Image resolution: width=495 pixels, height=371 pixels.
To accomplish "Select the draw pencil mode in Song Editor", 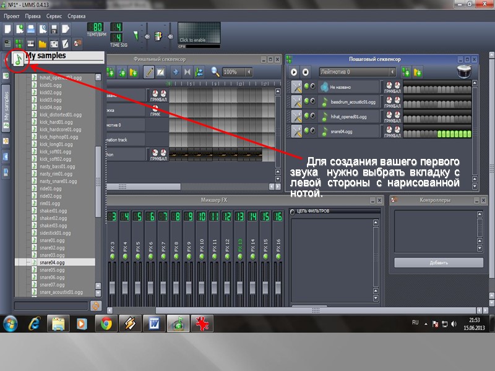I will click(148, 72).
